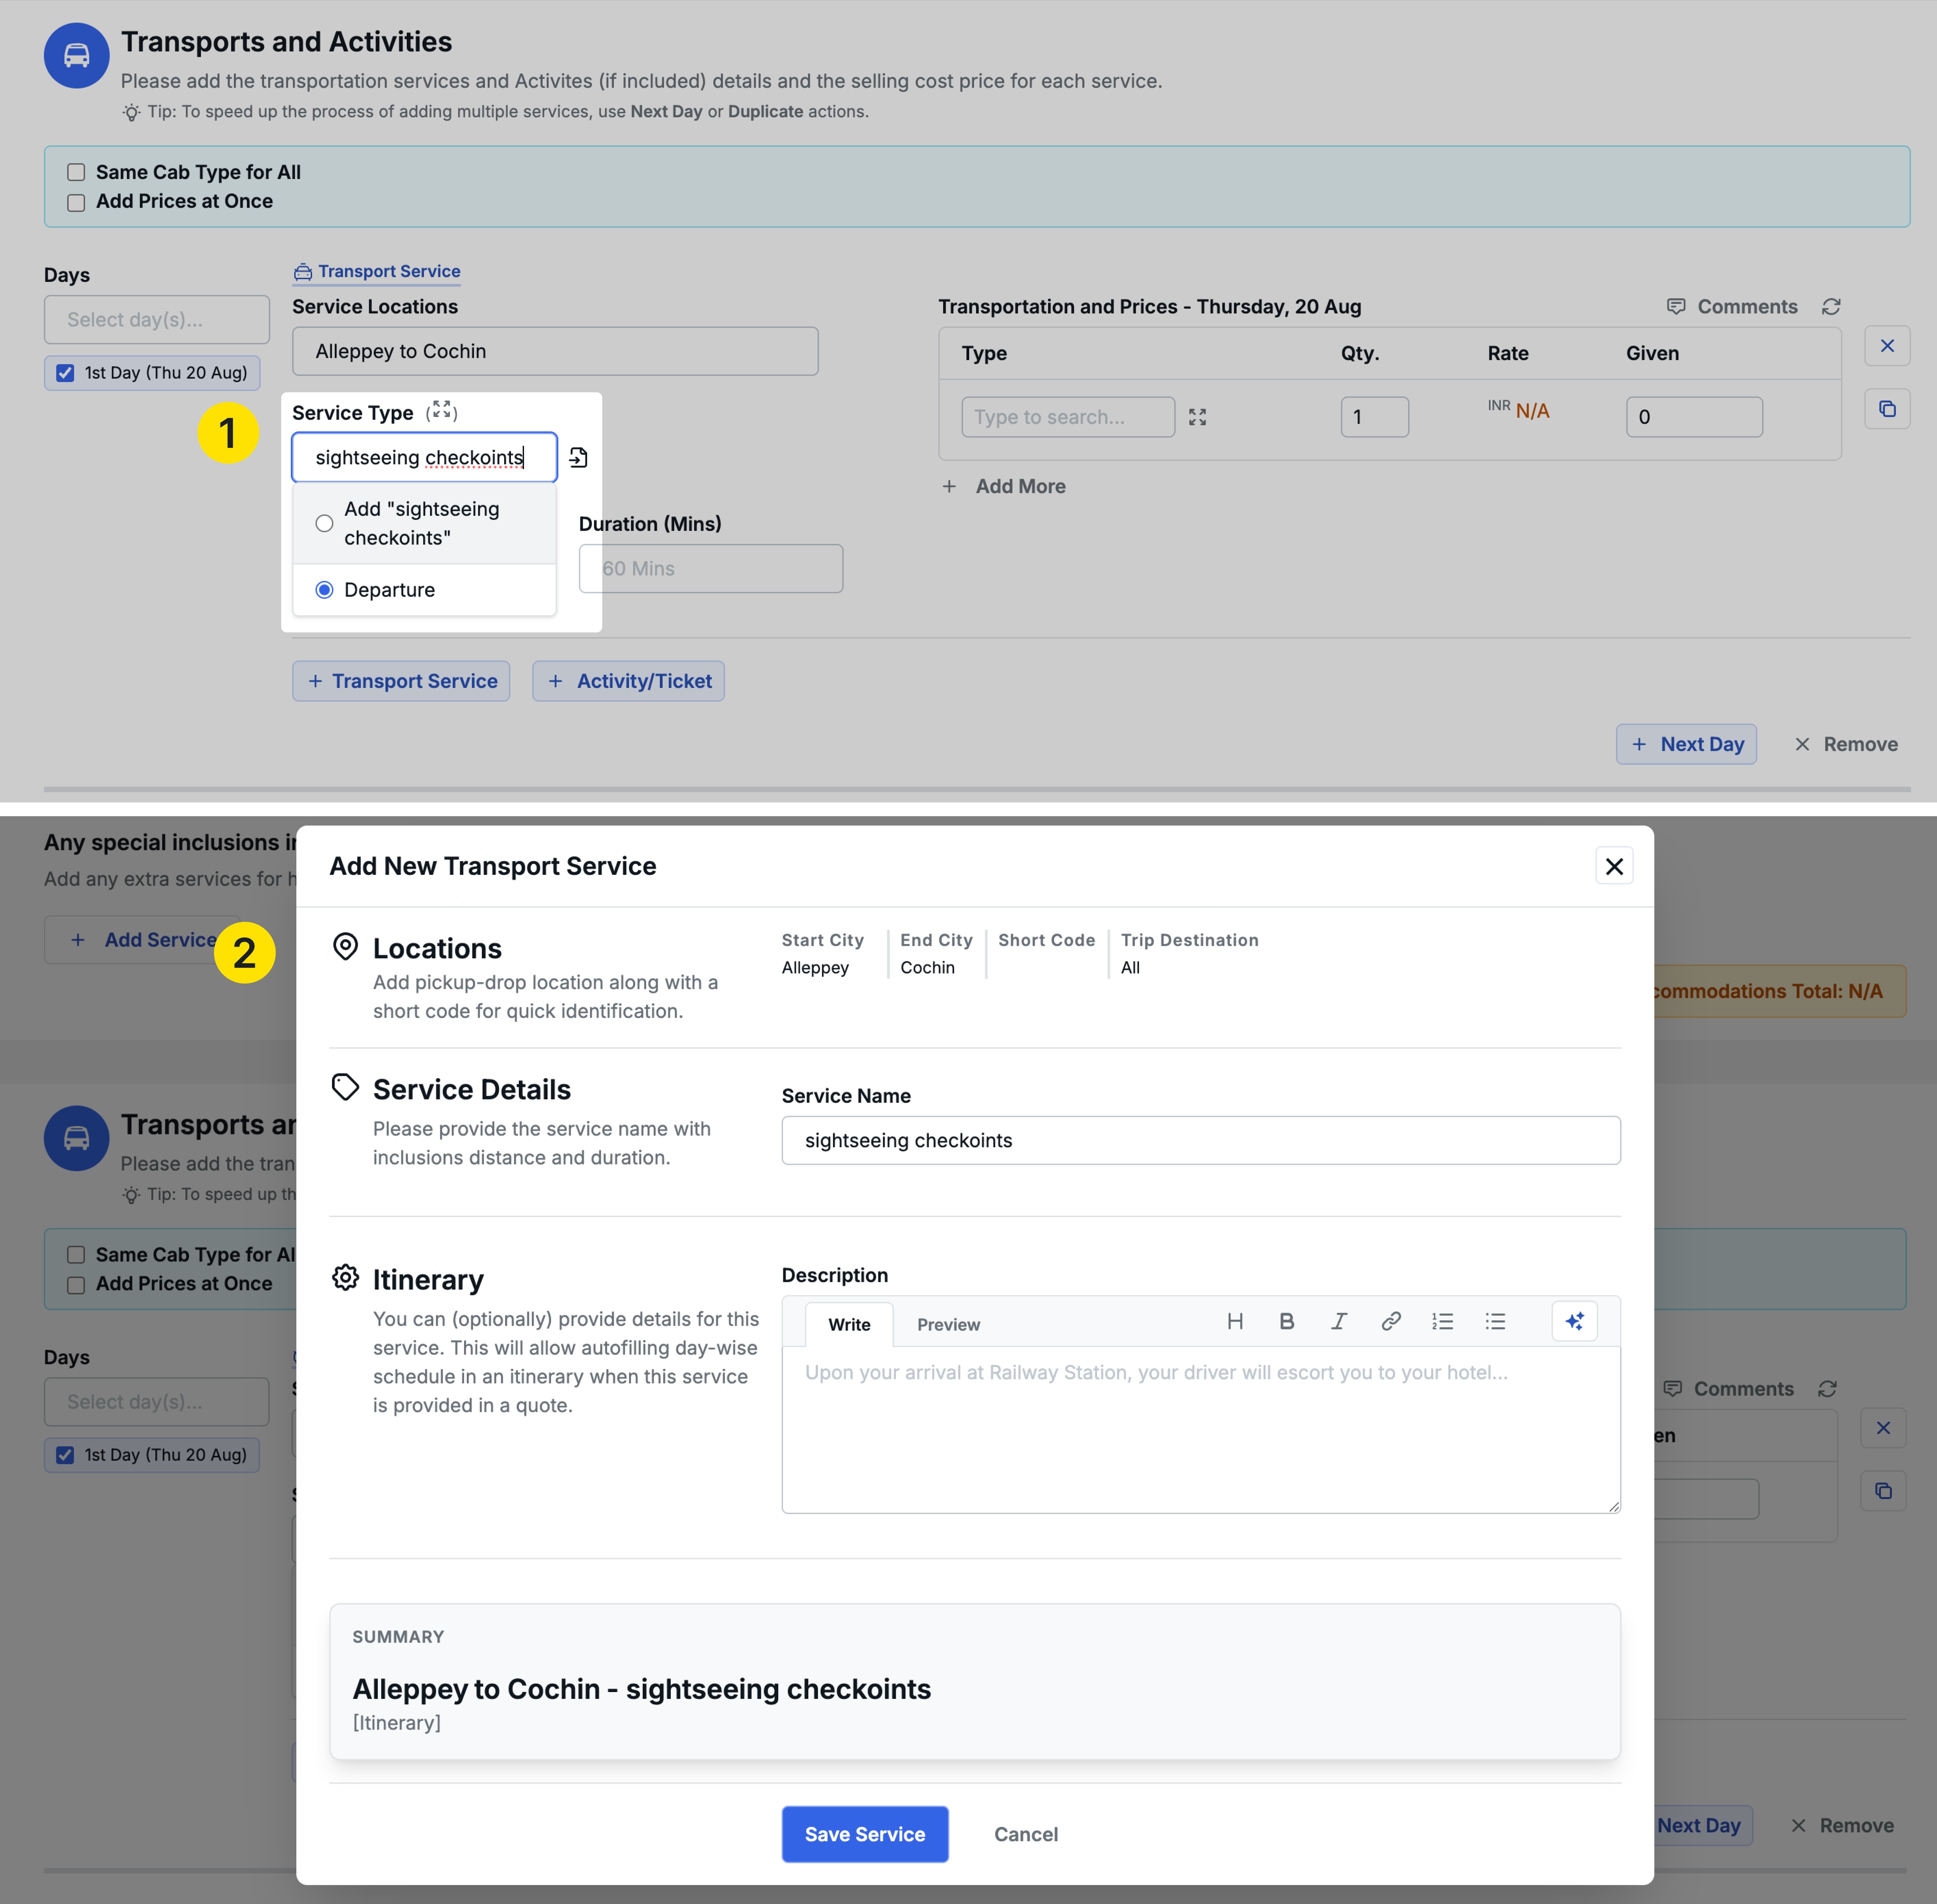Close the Add New Transport Service dialog
Screen dimensions: 1937x1904
[x=1614, y=866]
